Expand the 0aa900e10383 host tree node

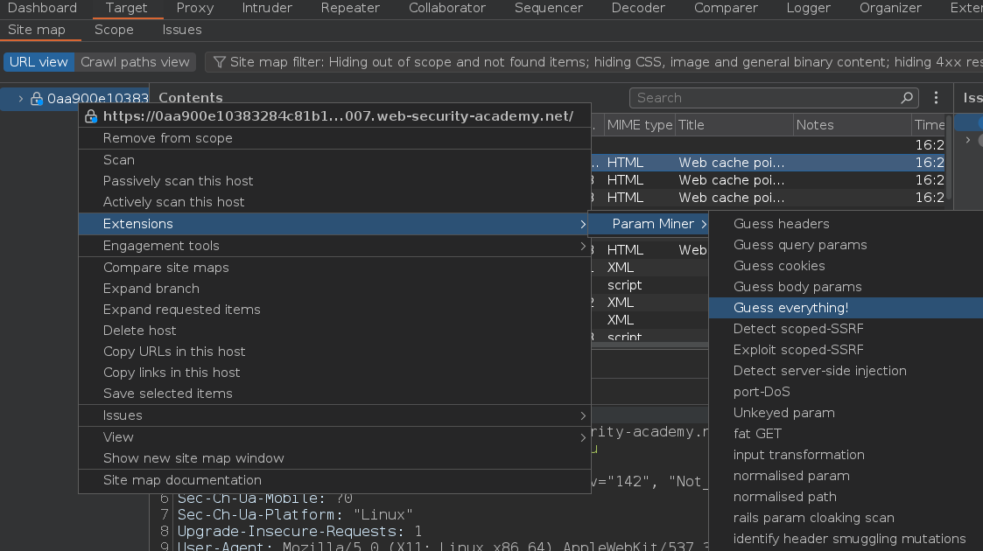[x=21, y=99]
